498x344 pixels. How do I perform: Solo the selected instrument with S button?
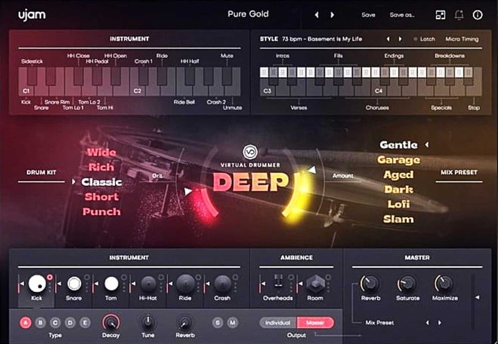pyautogui.click(x=218, y=323)
